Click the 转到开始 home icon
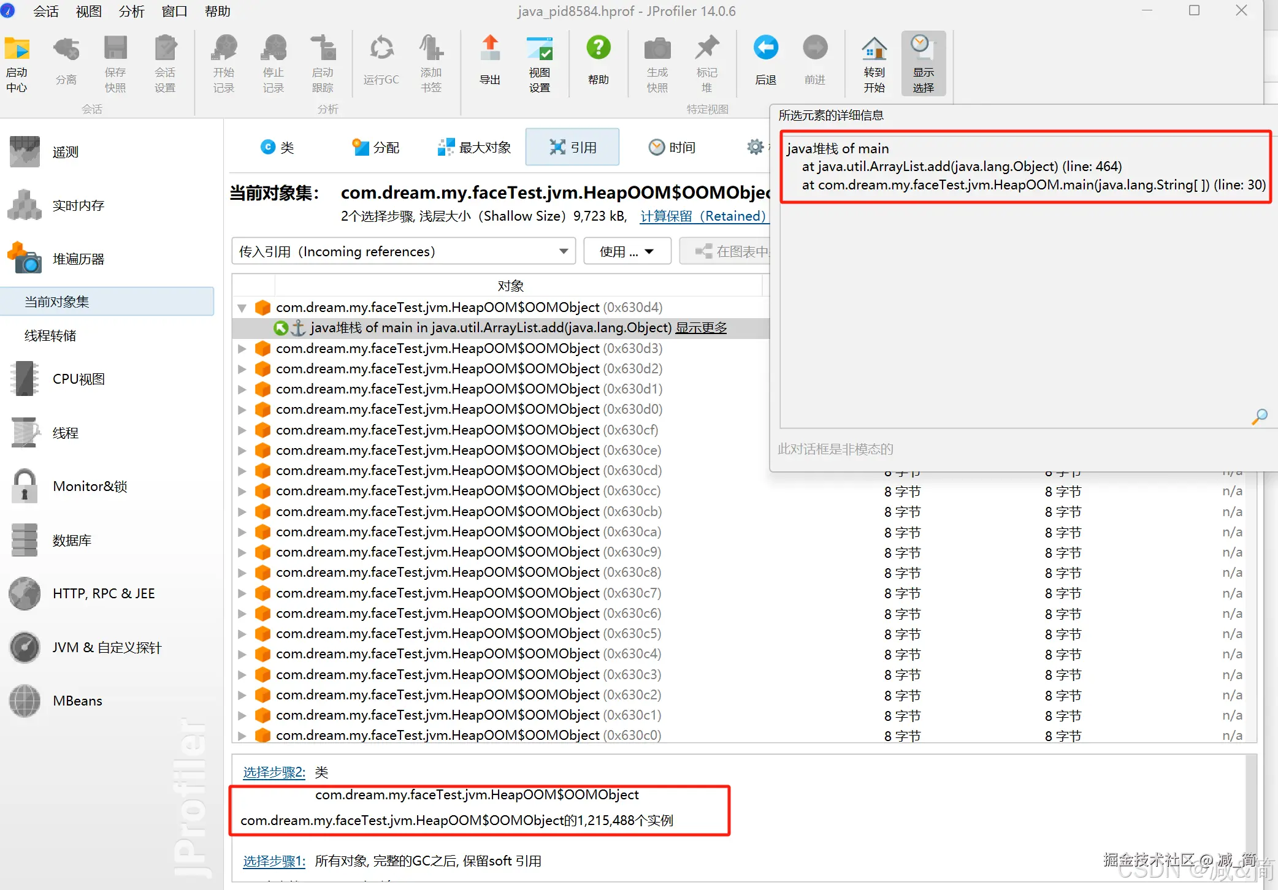 [x=874, y=50]
